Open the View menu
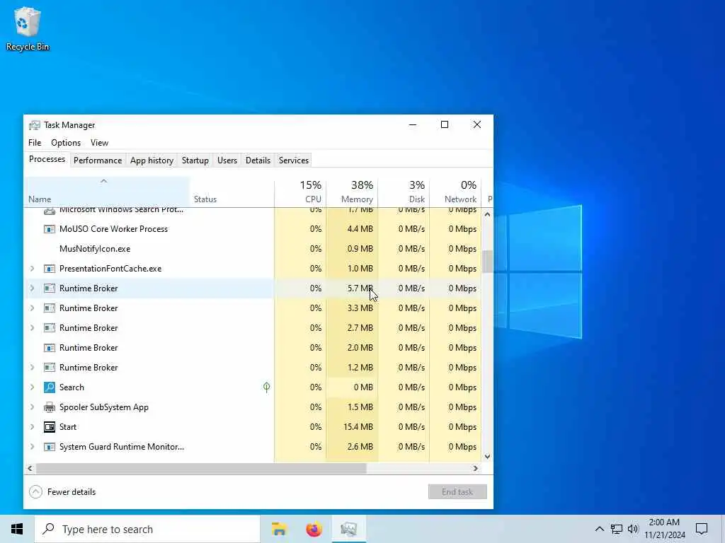725x543 pixels. (x=99, y=143)
